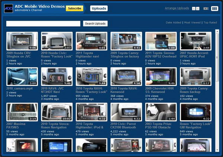Open 2010 Toyota Venza Rosen thumbnail
This screenshot has height=157, width=223.
tap(57, 112)
